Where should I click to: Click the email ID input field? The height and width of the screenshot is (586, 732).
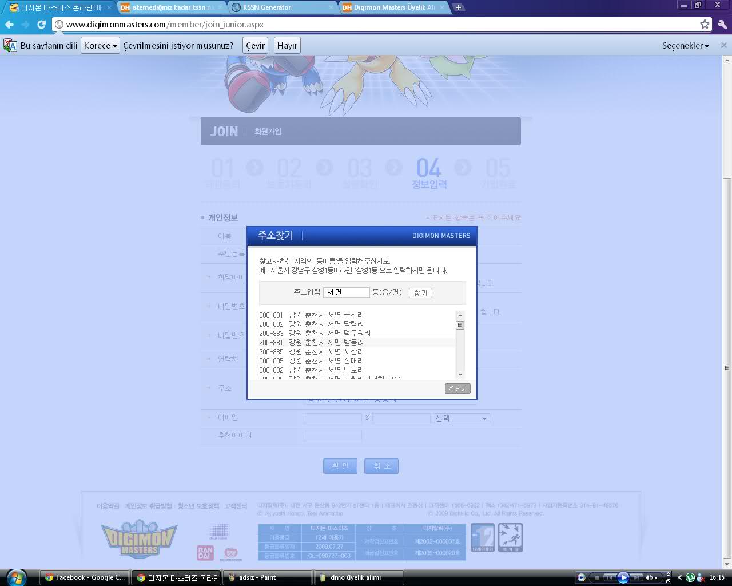click(x=332, y=418)
